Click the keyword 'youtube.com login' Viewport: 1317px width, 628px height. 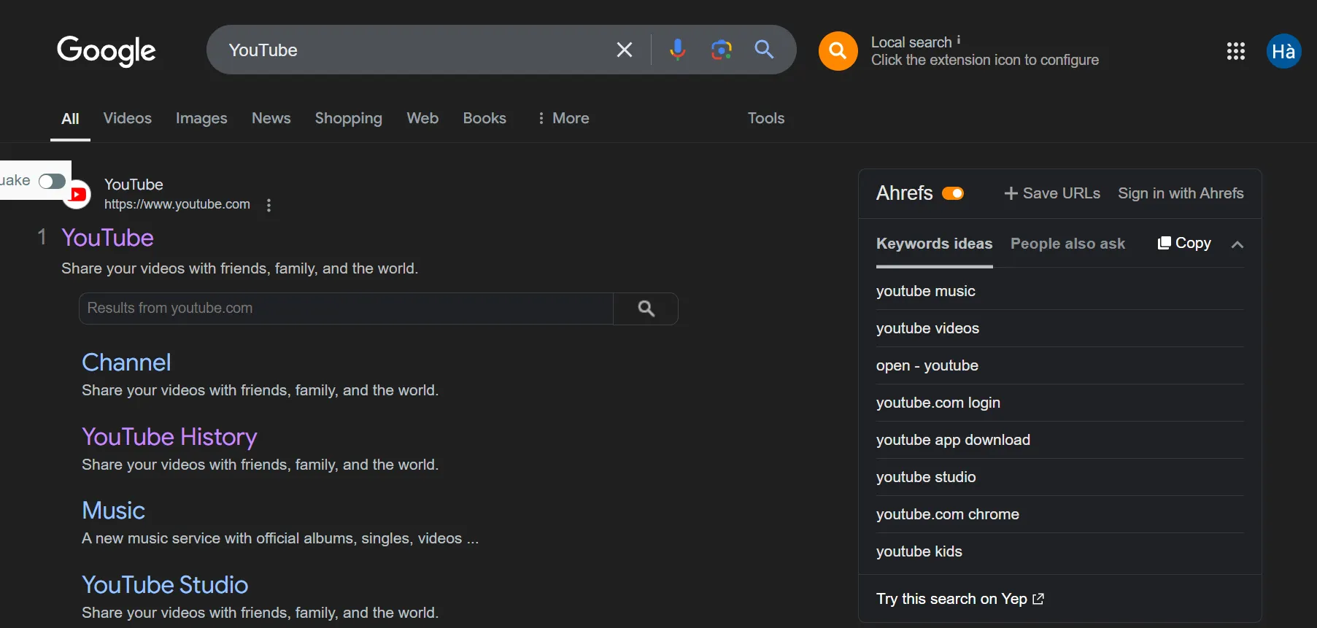[938, 403]
